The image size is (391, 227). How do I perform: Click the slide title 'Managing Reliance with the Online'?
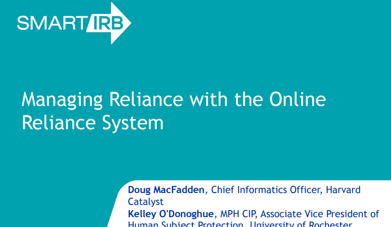174,100
